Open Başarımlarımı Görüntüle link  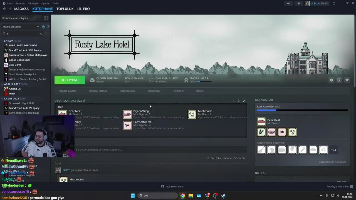[332, 162]
